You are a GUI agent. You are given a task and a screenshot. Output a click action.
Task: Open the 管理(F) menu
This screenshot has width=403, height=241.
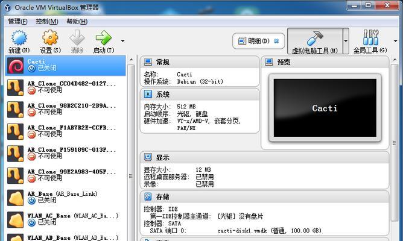[17, 22]
